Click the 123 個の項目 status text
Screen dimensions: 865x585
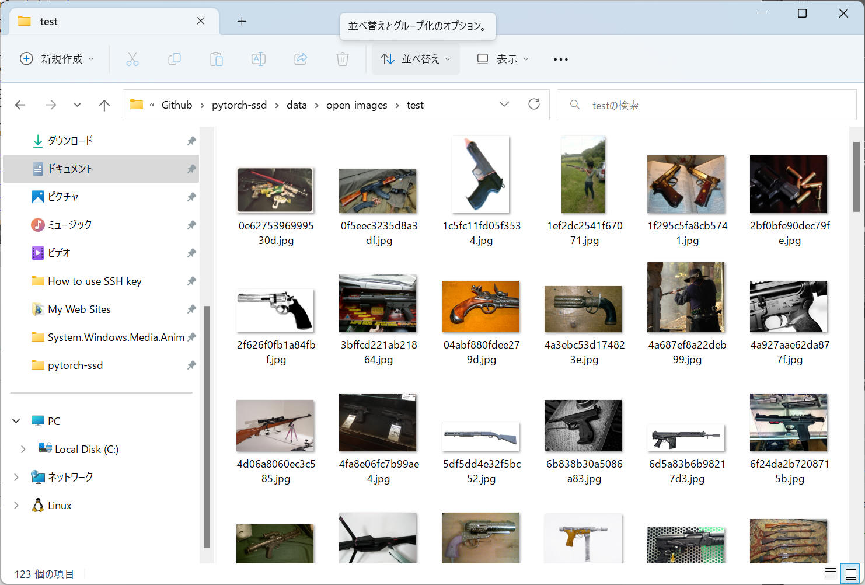click(44, 574)
